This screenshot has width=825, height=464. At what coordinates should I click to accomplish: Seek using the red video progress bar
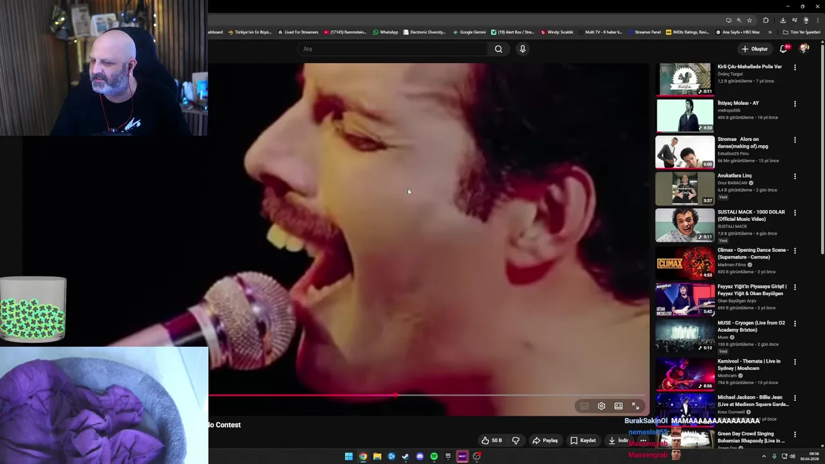pyautogui.click(x=425, y=395)
